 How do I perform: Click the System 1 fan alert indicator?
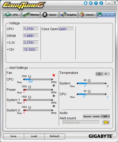click(x=54, y=96)
